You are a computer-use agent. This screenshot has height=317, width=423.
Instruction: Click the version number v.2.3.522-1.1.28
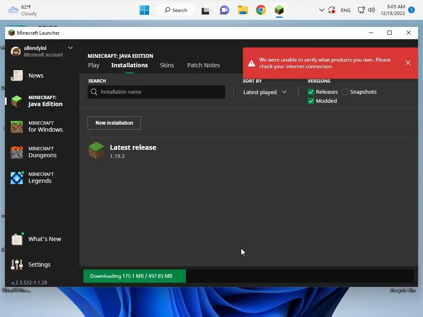click(29, 282)
